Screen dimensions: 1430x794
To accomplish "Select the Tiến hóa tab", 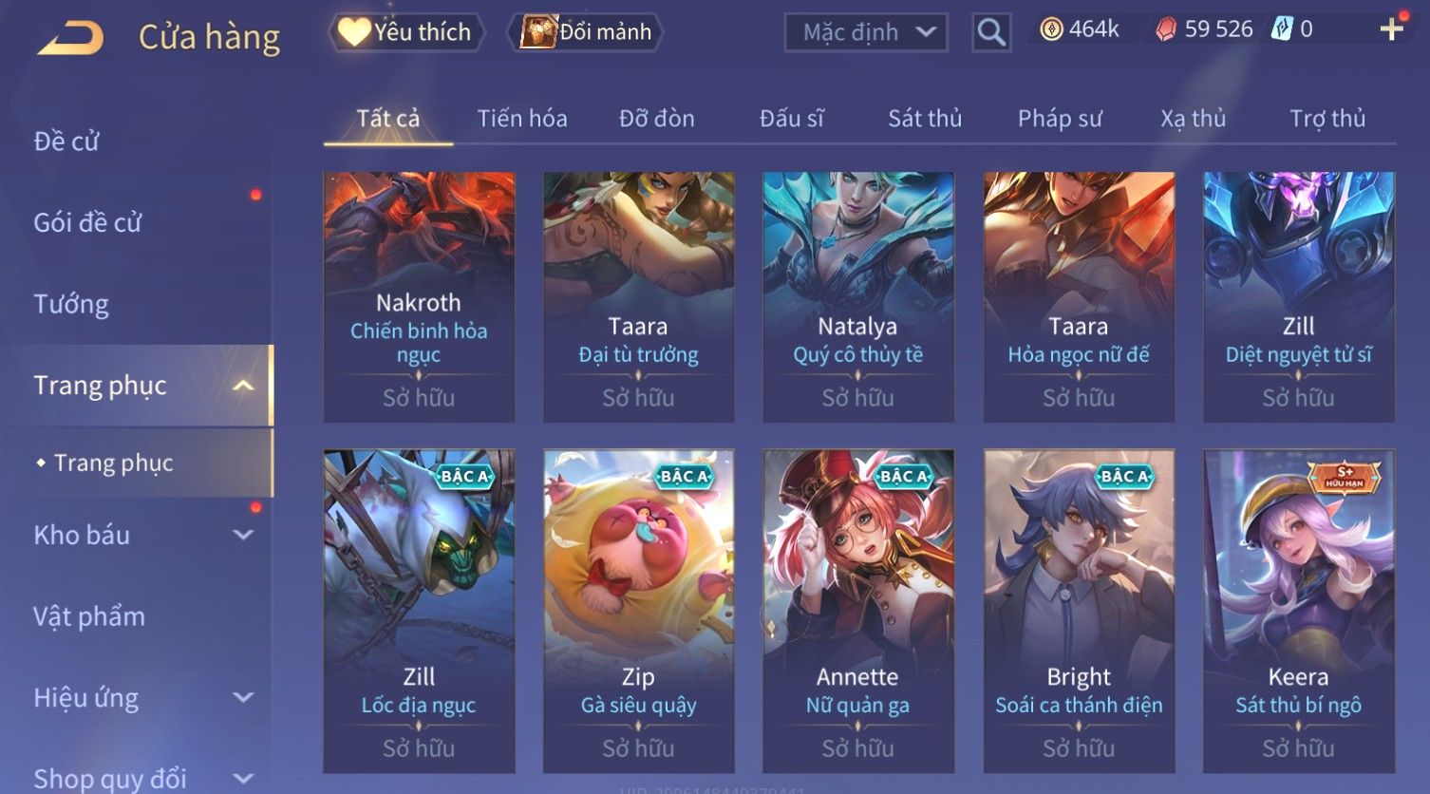I will tap(522, 119).
